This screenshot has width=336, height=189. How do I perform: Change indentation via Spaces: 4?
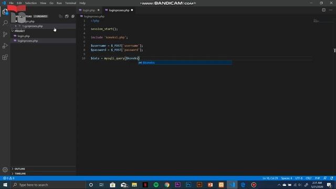click(x=287, y=178)
